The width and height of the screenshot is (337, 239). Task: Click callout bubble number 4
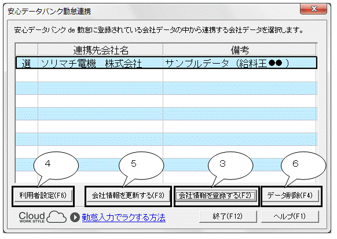tap(56, 166)
